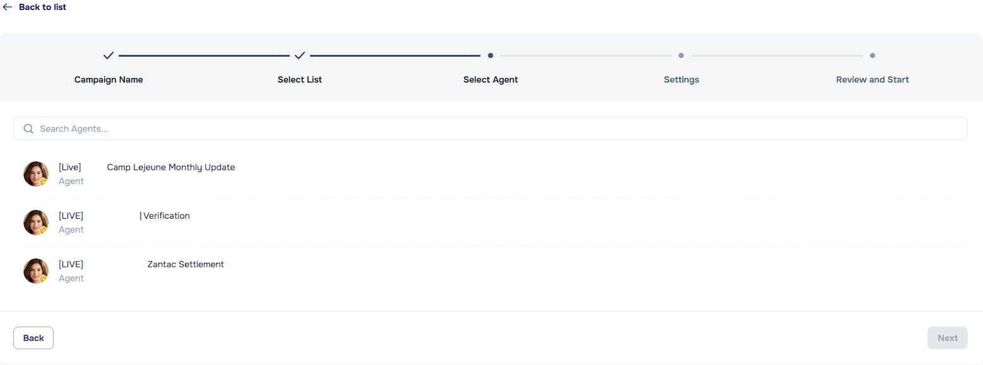Click the Select Agent step dot indicator
The height and width of the screenshot is (365, 983).
pyautogui.click(x=491, y=55)
